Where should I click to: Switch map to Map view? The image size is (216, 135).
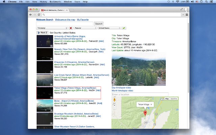[x=167, y=99]
